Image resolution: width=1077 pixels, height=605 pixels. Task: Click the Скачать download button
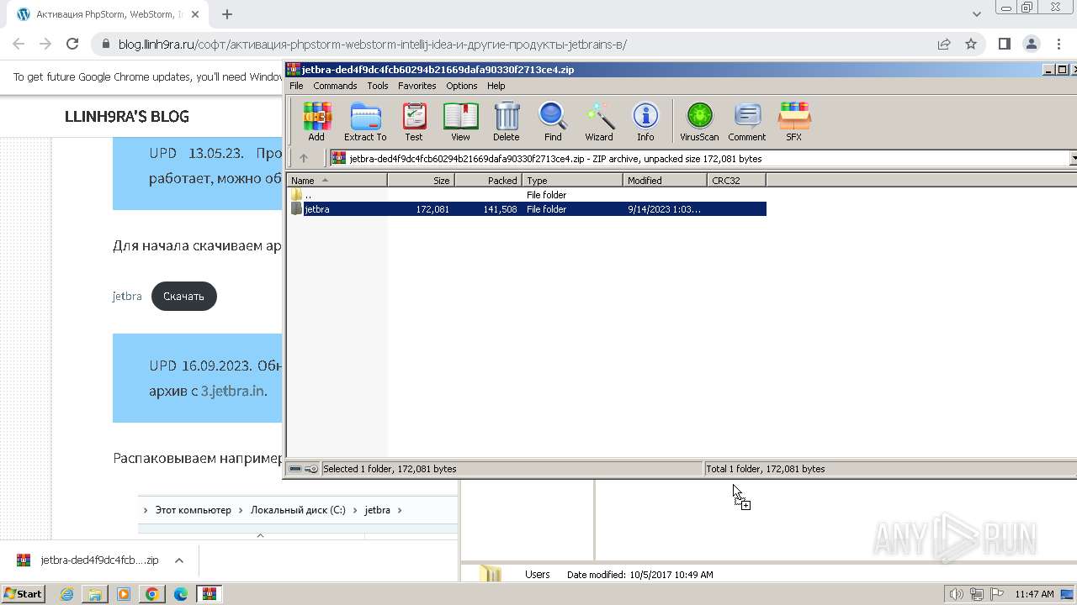point(184,297)
